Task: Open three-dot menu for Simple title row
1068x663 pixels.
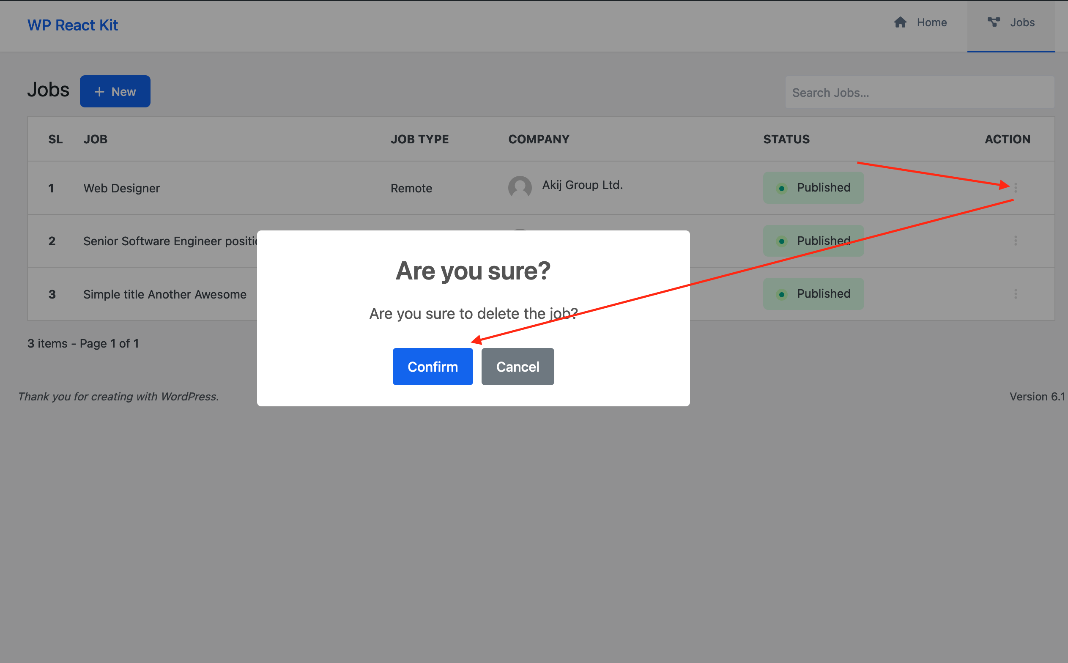Action: pos(1016,294)
